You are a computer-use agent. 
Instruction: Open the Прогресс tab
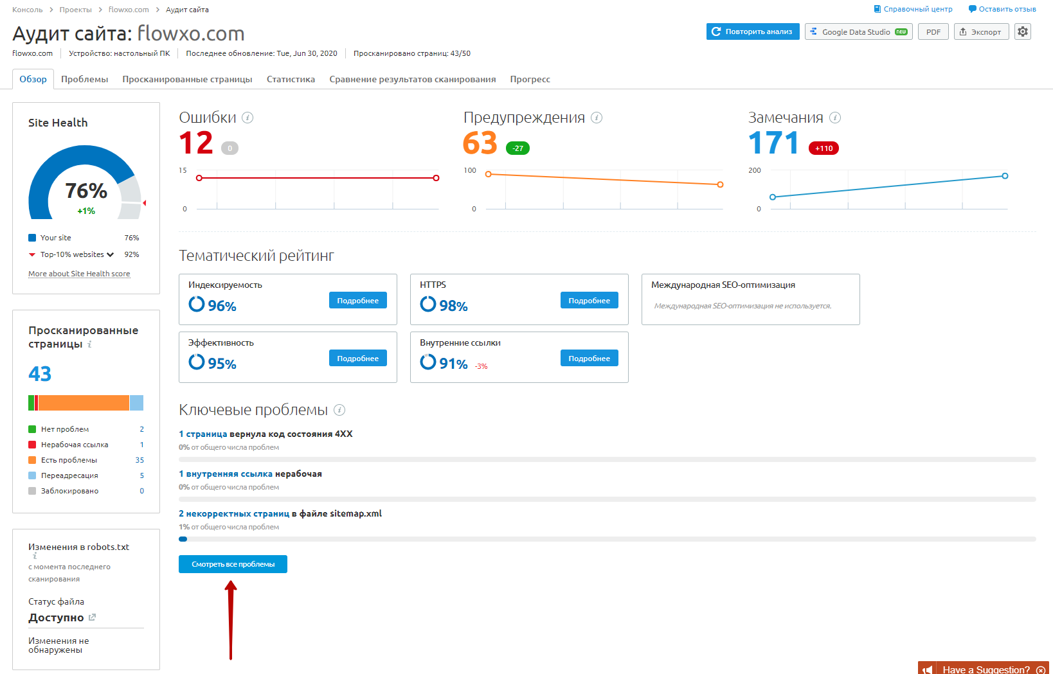(530, 79)
